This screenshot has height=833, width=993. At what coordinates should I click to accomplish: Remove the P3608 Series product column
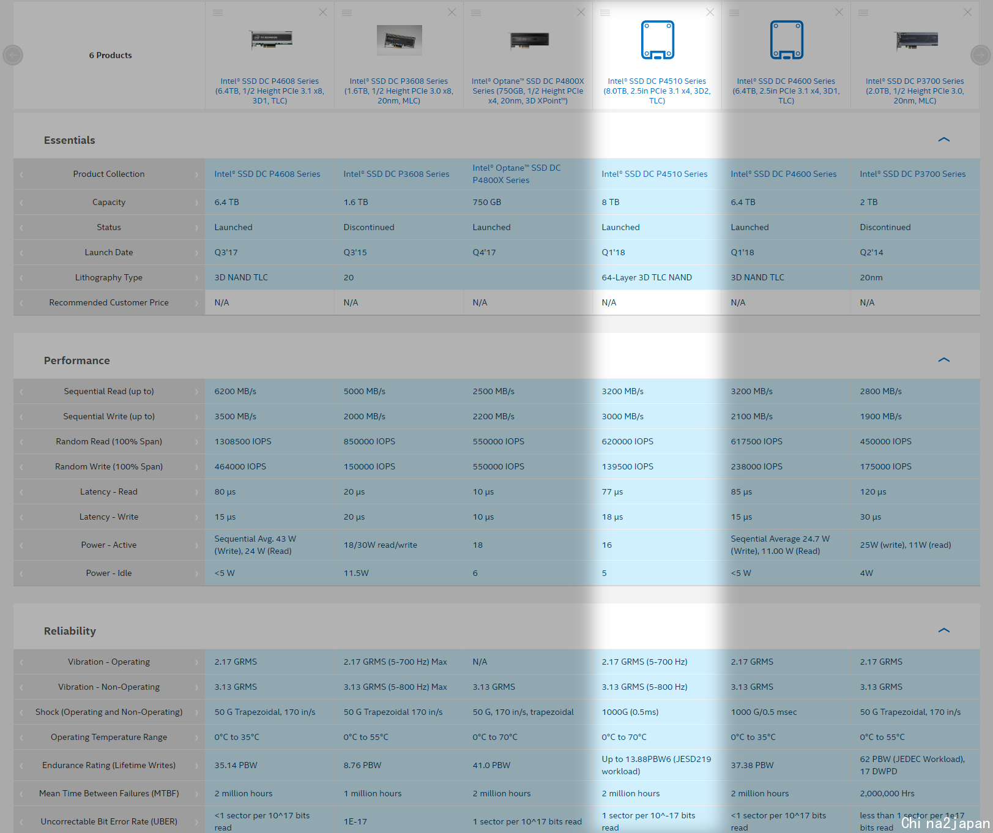(452, 12)
